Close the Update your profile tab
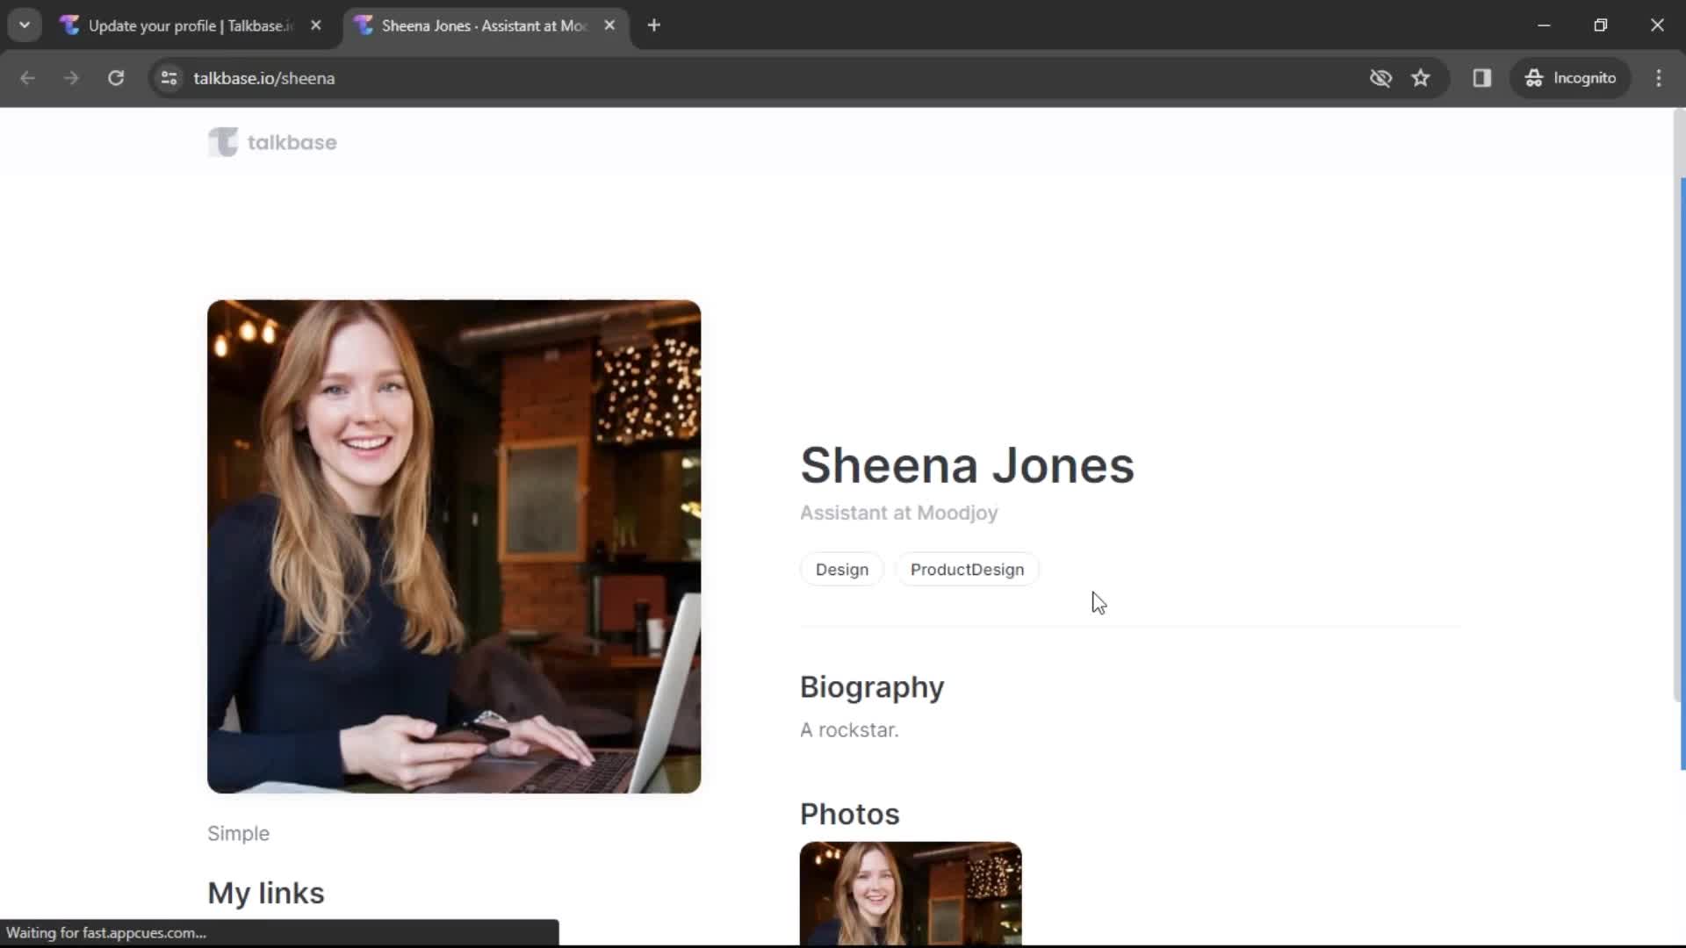Viewport: 1686px width, 948px height. click(316, 25)
